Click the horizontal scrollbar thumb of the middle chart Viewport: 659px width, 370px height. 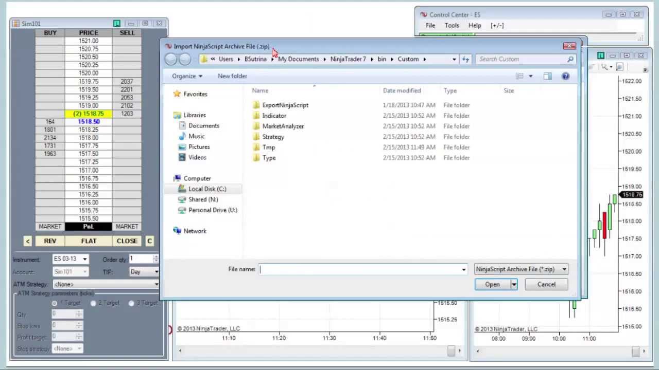451,351
